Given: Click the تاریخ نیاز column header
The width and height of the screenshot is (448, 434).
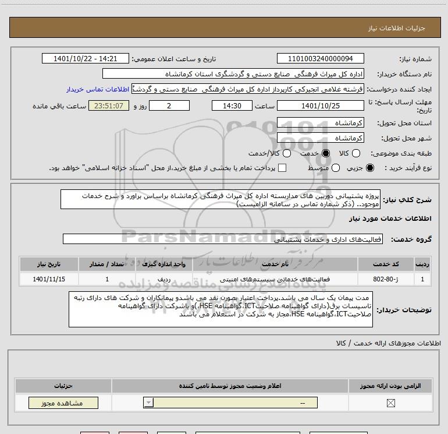Looking at the screenshot, I should click(49, 264).
